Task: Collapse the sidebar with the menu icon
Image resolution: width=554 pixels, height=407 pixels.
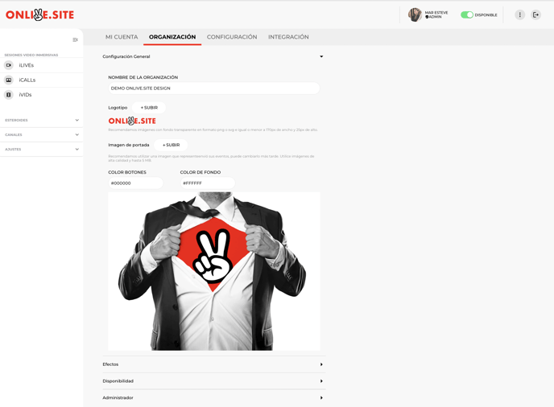Action: [x=76, y=39]
